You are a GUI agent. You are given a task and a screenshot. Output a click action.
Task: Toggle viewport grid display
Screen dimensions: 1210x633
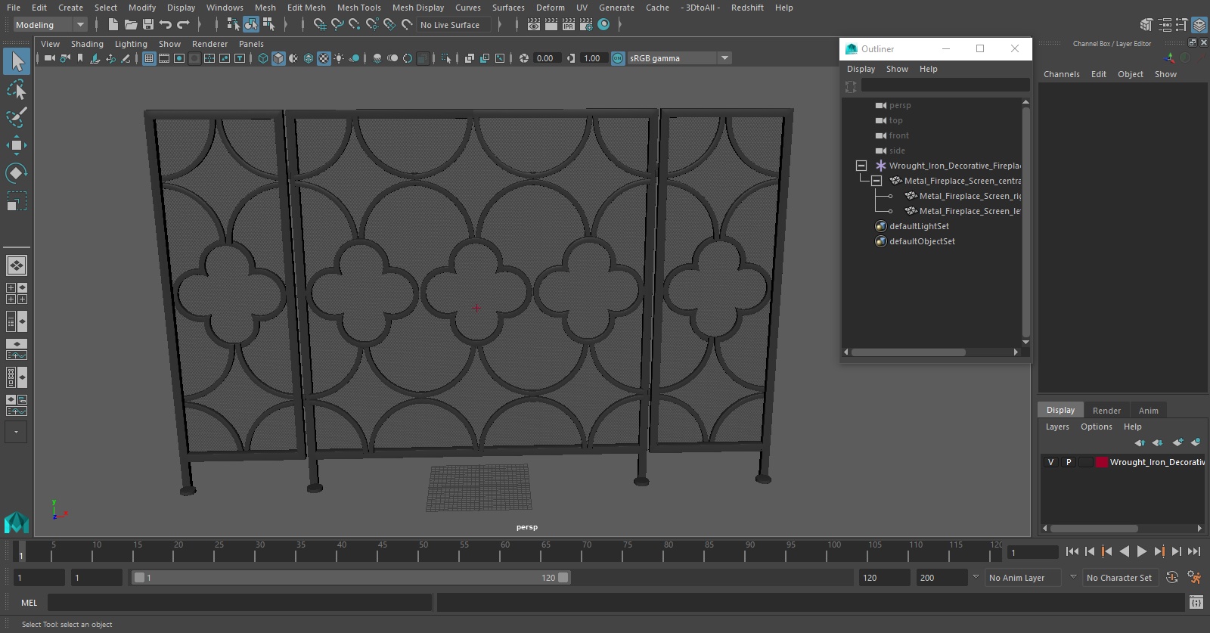click(149, 58)
